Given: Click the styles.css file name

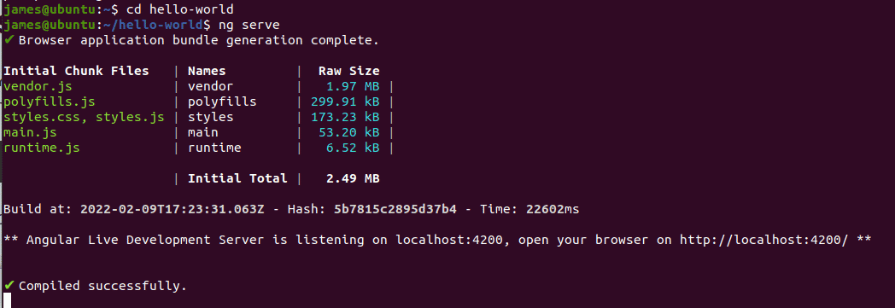Looking at the screenshot, I should click(45, 117).
